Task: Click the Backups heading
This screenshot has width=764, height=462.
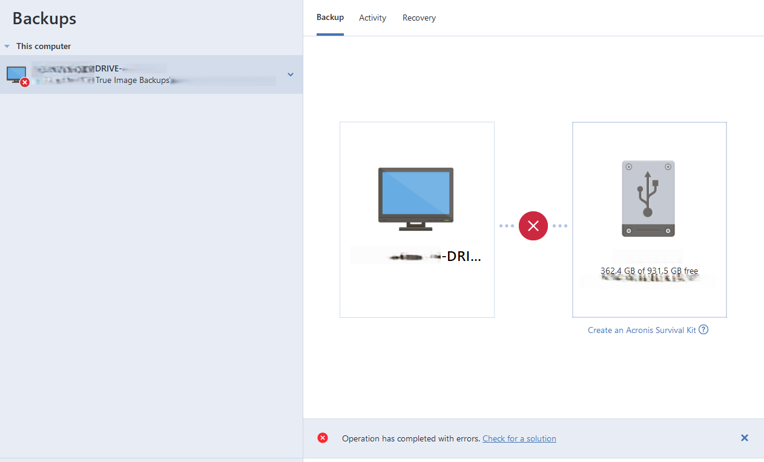Action: [x=44, y=18]
